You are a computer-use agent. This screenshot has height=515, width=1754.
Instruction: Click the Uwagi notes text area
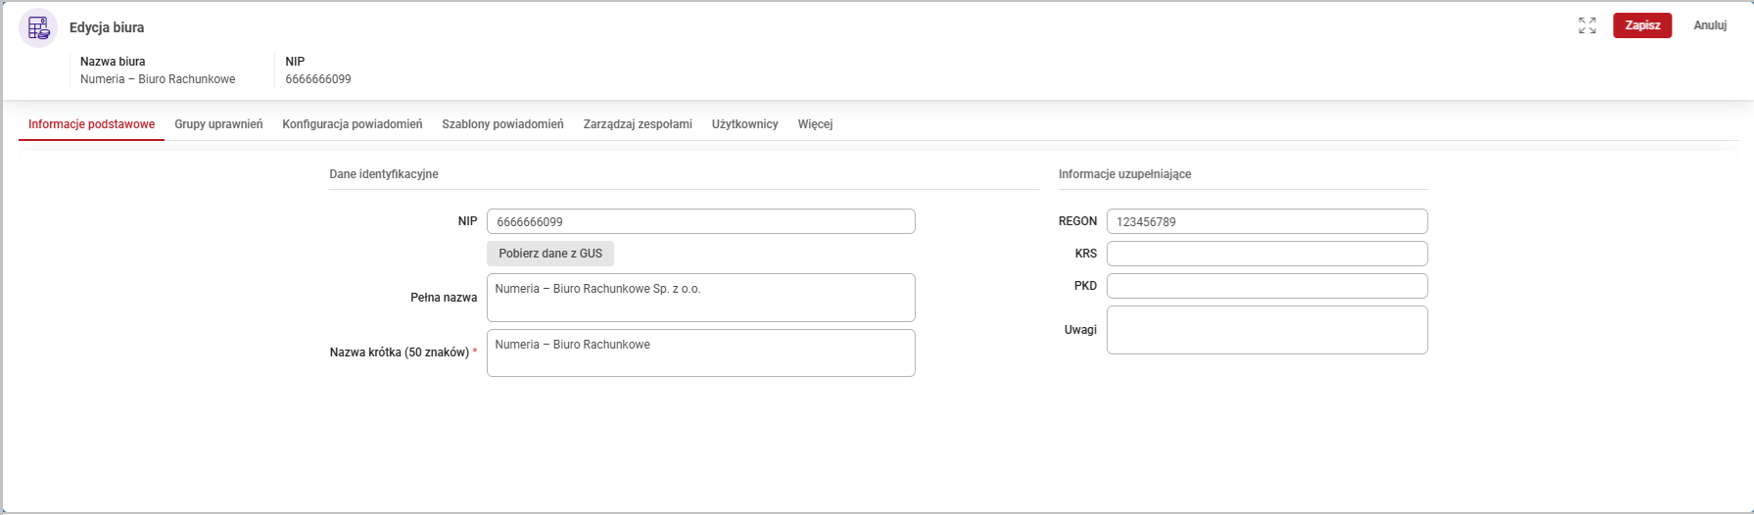[x=1266, y=330]
